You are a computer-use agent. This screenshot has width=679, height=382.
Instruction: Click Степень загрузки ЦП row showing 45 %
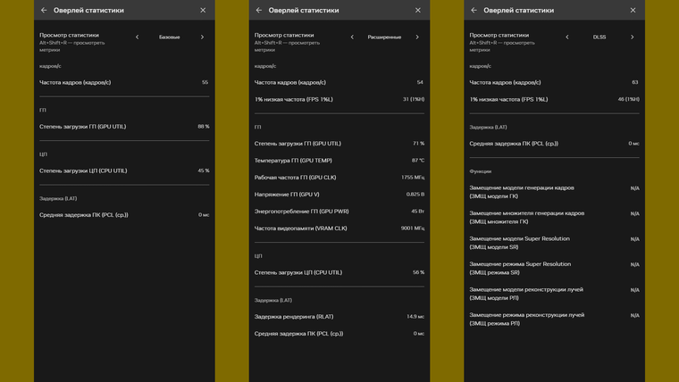(124, 170)
